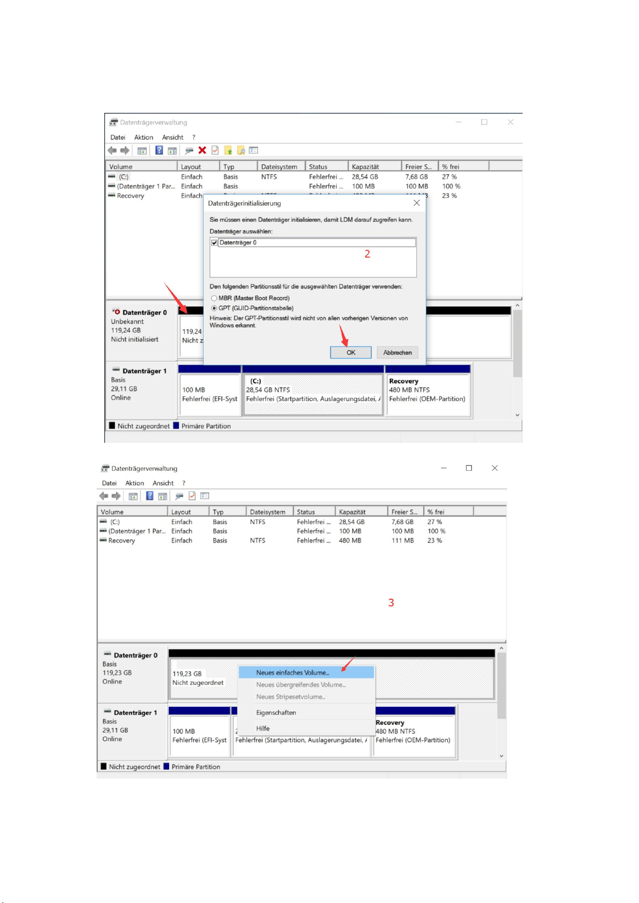Click checklist settings icon in lower toolbar
This screenshot has height=903, width=639.
[x=205, y=495]
